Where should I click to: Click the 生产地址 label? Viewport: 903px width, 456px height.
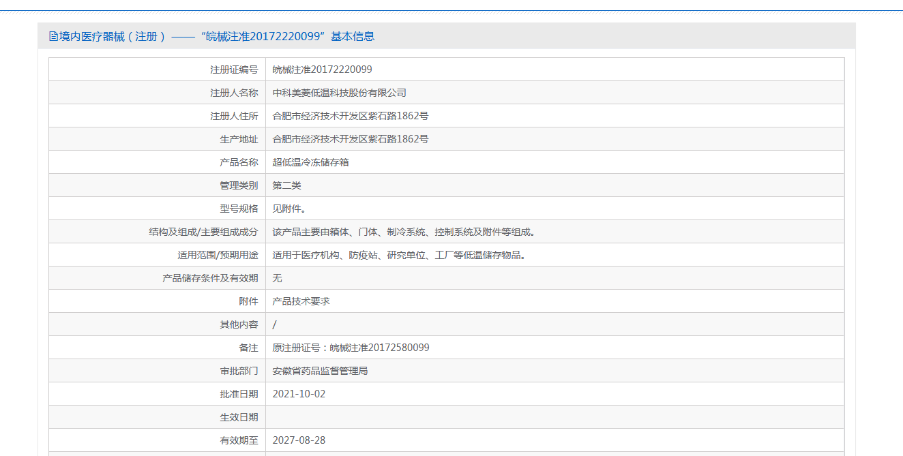(239, 139)
